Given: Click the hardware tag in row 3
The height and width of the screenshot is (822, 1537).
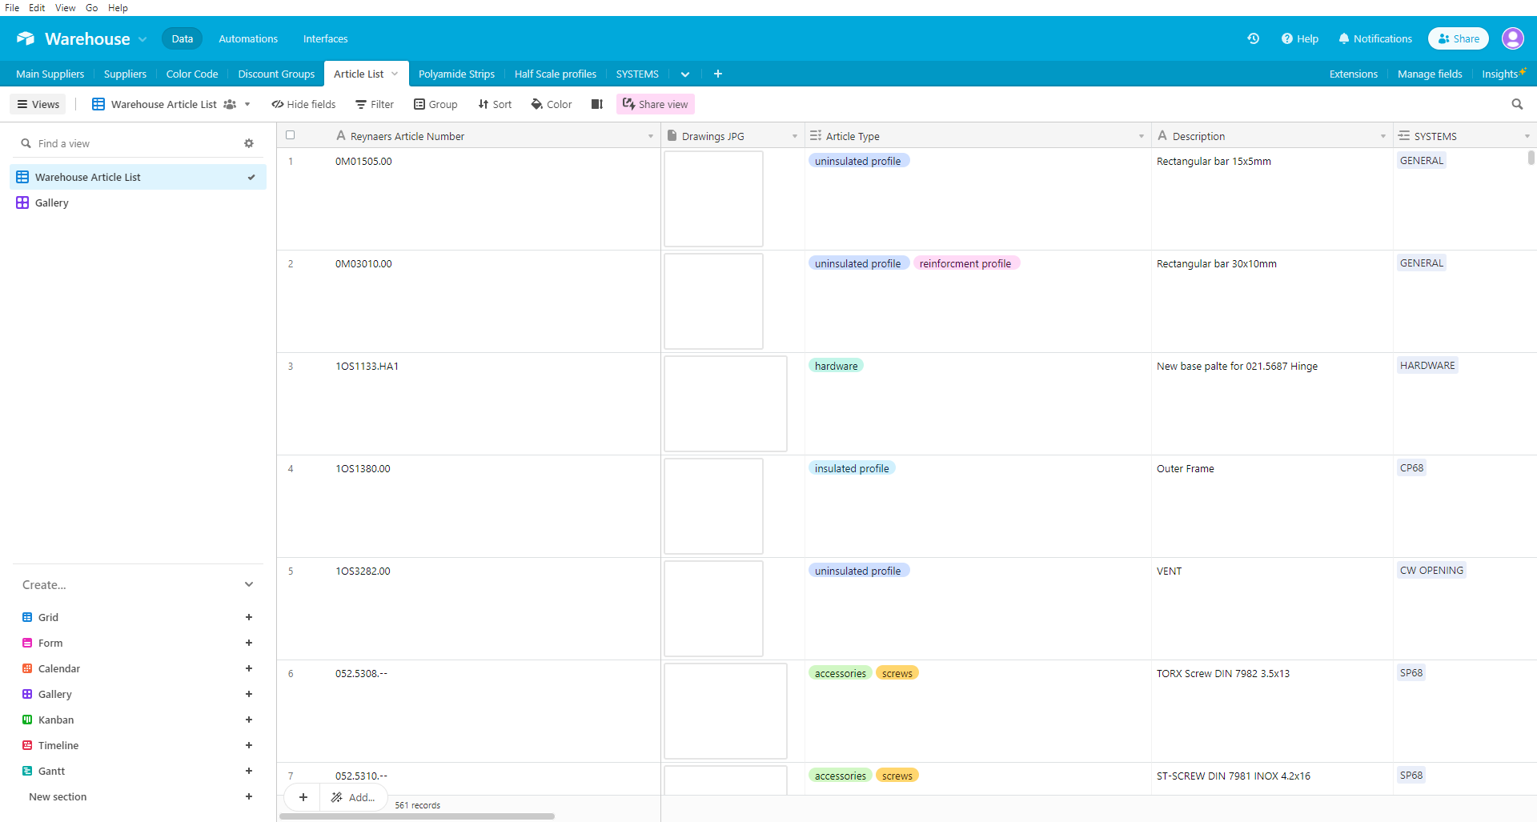Looking at the screenshot, I should click(x=836, y=366).
